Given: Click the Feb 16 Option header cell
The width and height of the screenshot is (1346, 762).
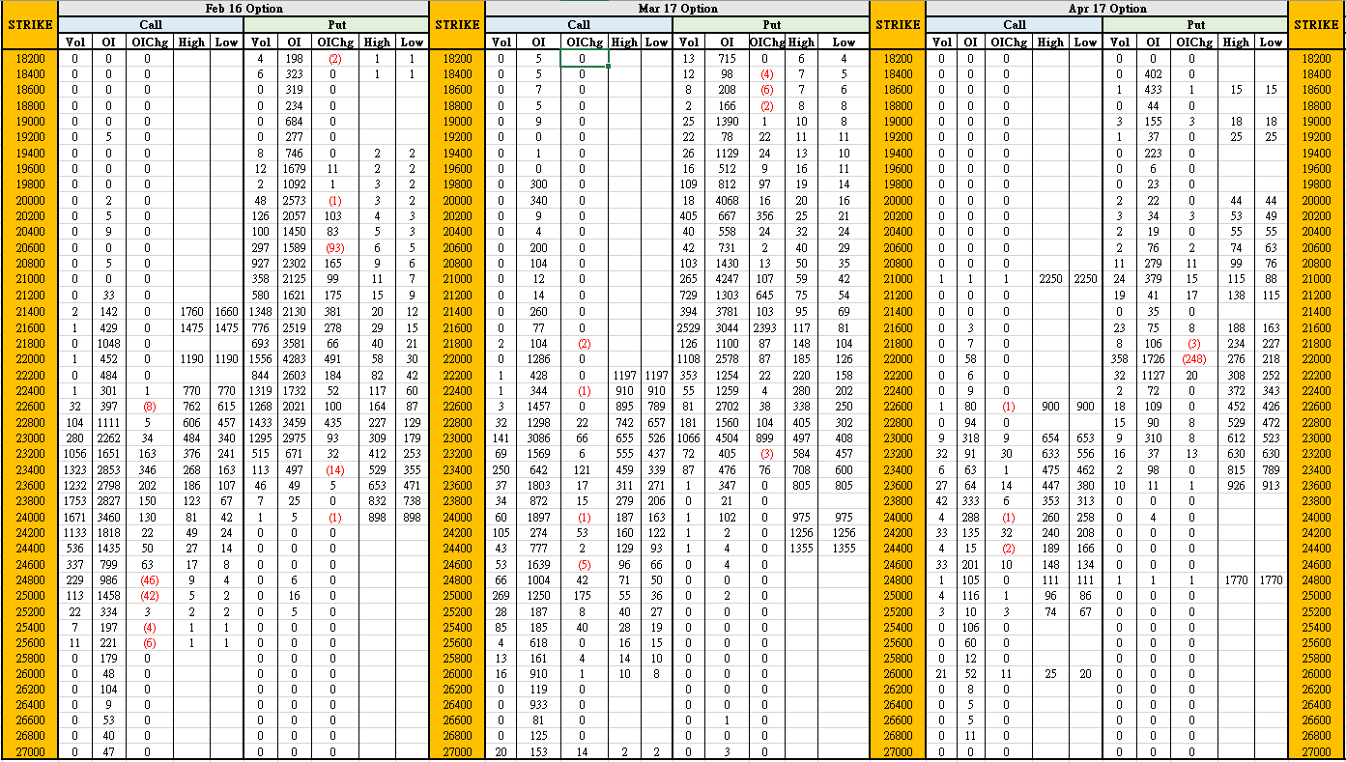Looking at the screenshot, I should point(243,9).
